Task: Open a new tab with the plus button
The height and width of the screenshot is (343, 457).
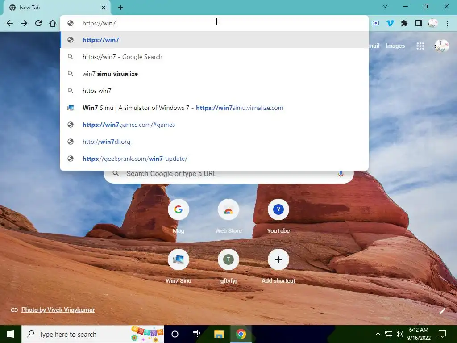Action: [120, 8]
